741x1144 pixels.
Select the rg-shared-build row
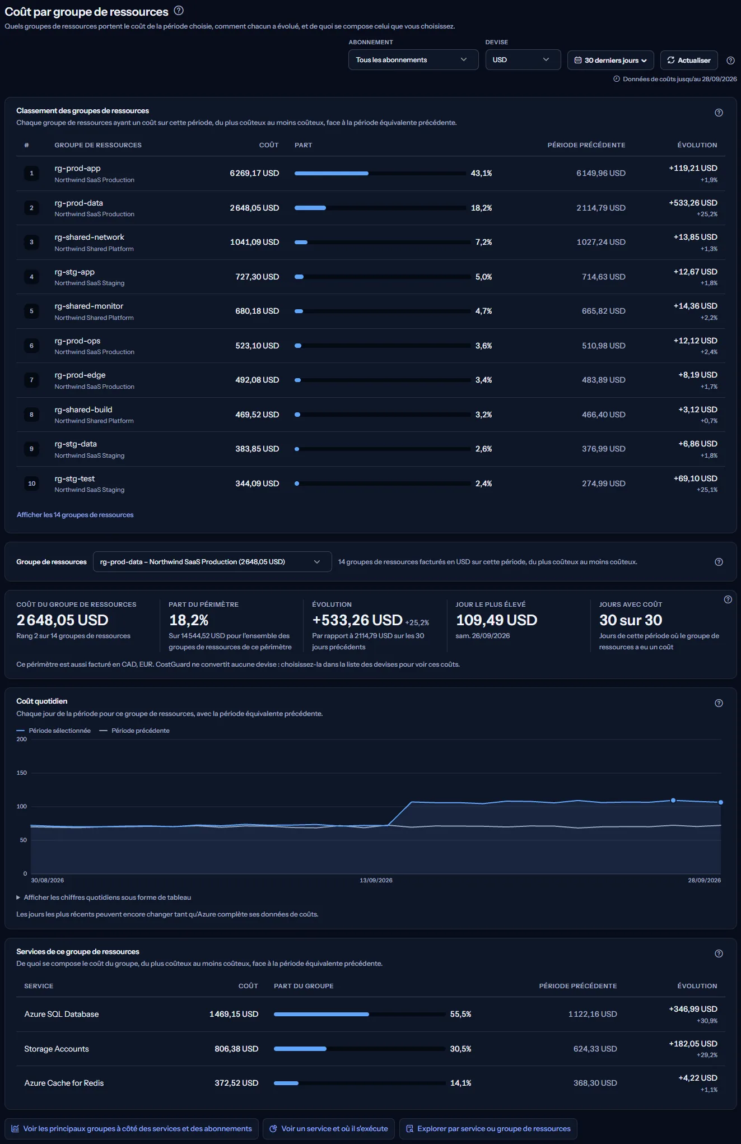371,415
